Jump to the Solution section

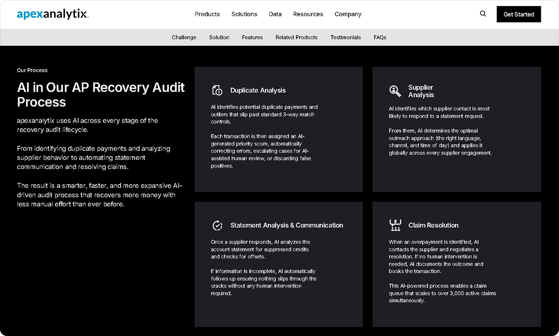coord(219,37)
